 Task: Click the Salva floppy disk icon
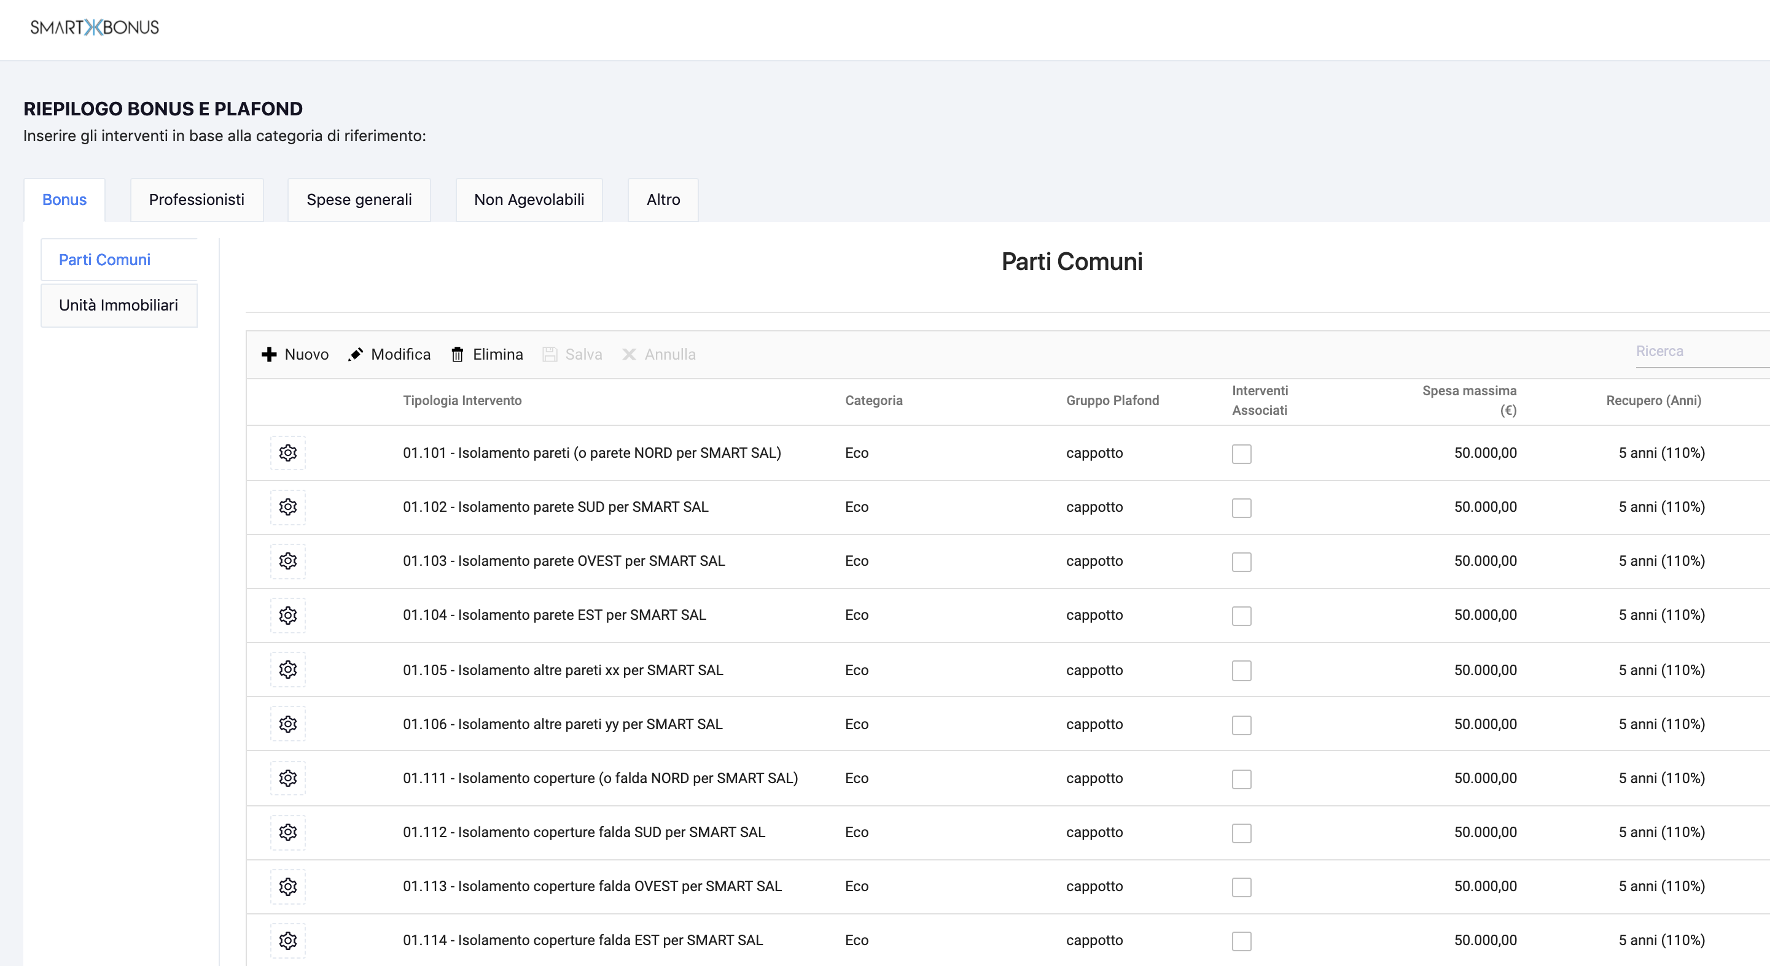point(550,354)
